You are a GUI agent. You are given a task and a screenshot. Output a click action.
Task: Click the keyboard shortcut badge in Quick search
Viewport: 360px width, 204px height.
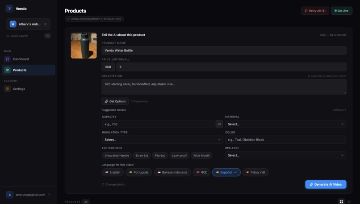pyautogui.click(x=47, y=36)
